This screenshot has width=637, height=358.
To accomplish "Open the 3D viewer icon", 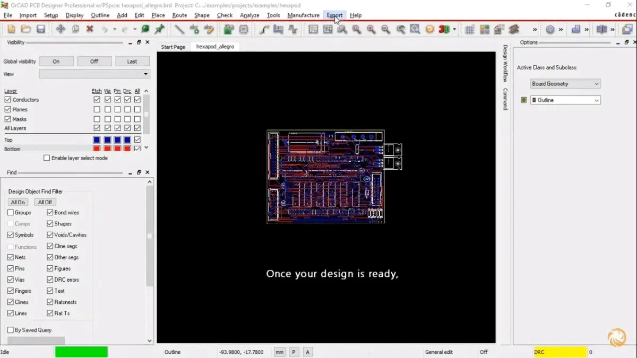I will [x=444, y=29].
